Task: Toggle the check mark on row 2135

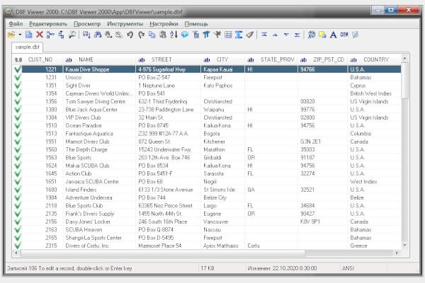Action: click(x=18, y=214)
